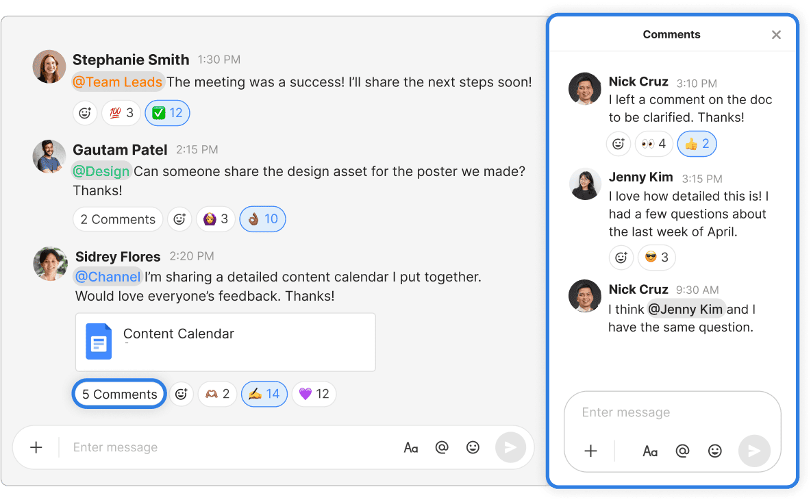The width and height of the screenshot is (811, 500).
Task: Open emoji picker in Comments composer
Action: click(x=714, y=451)
